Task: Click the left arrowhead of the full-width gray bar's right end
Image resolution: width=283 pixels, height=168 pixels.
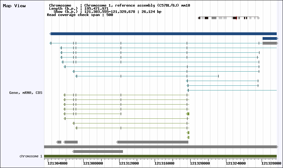Action: tap(277, 147)
